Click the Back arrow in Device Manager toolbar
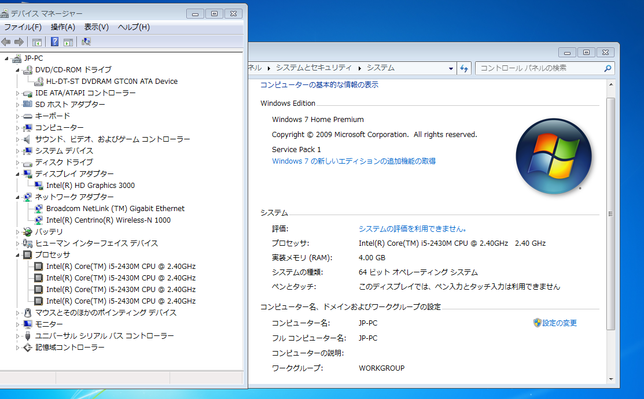Image resolution: width=644 pixels, height=399 pixels. 6,42
